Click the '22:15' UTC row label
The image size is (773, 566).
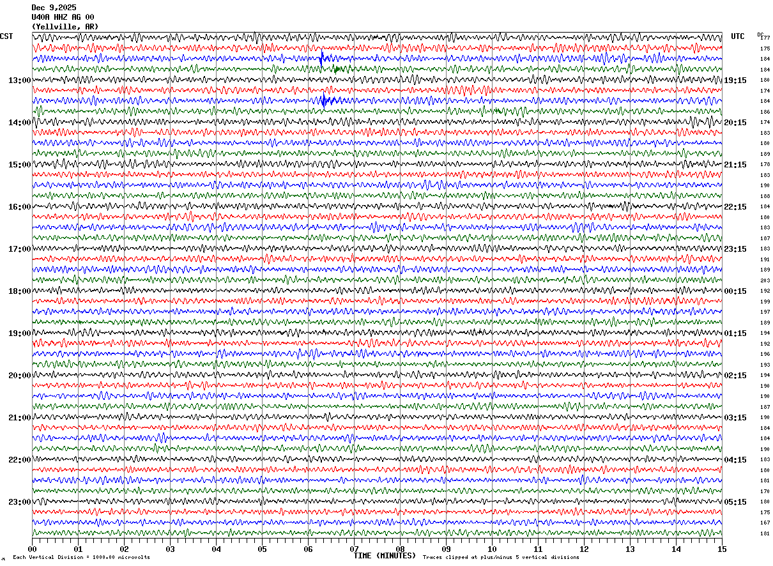pos(735,207)
